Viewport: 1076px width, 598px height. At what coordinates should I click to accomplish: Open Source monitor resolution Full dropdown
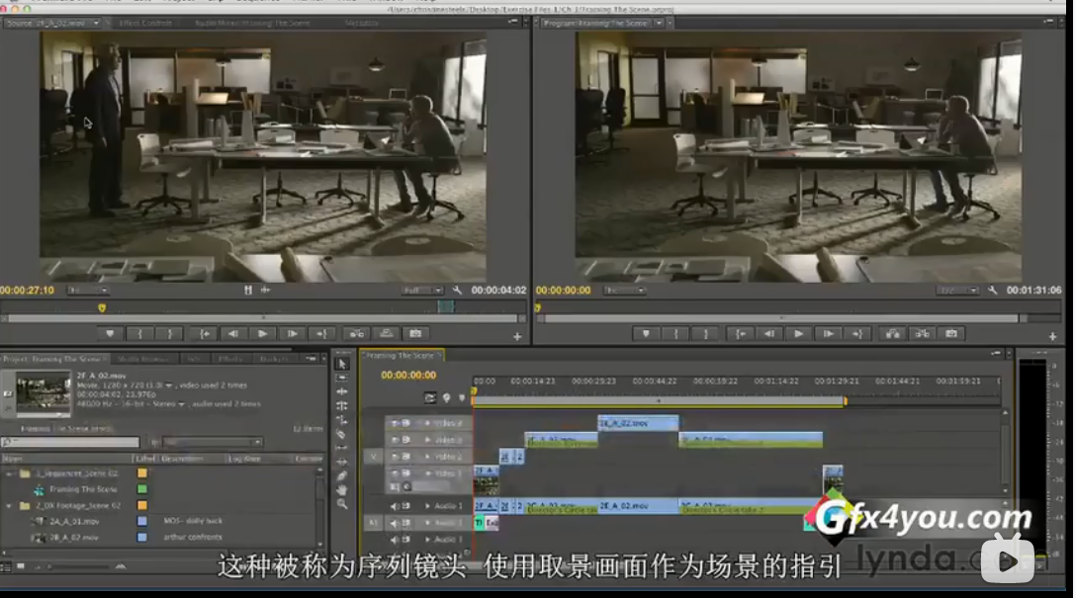[x=423, y=291]
